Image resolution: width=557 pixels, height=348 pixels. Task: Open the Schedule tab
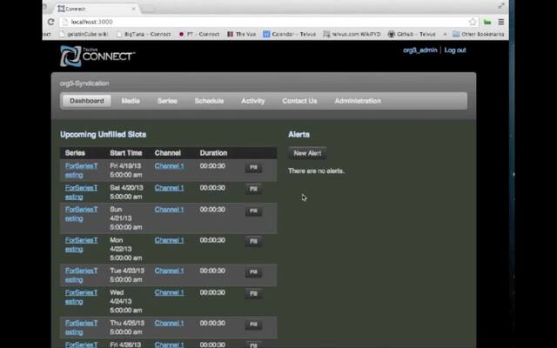tap(209, 101)
